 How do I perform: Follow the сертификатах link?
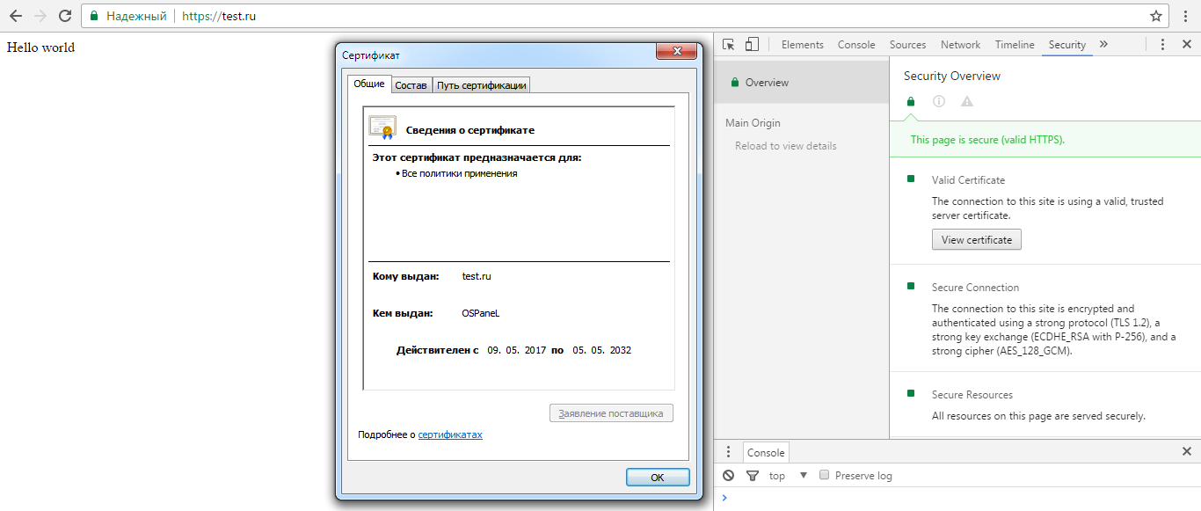tap(450, 434)
